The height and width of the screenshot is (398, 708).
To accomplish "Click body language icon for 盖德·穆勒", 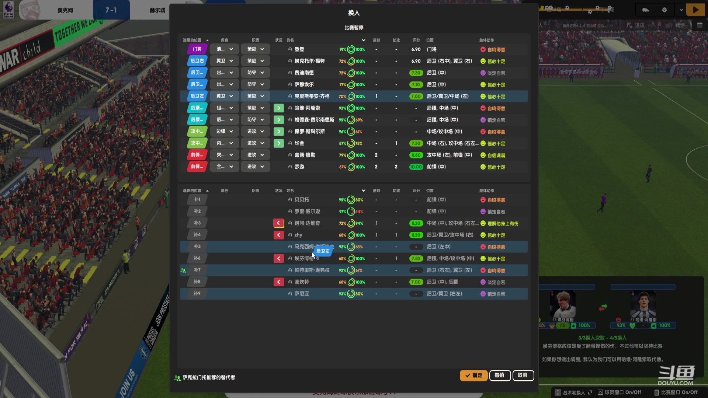I will click(483, 155).
